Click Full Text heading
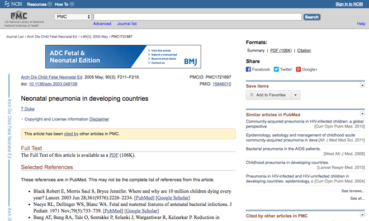This screenshot has width=369, height=221. pyautogui.click(x=31, y=148)
